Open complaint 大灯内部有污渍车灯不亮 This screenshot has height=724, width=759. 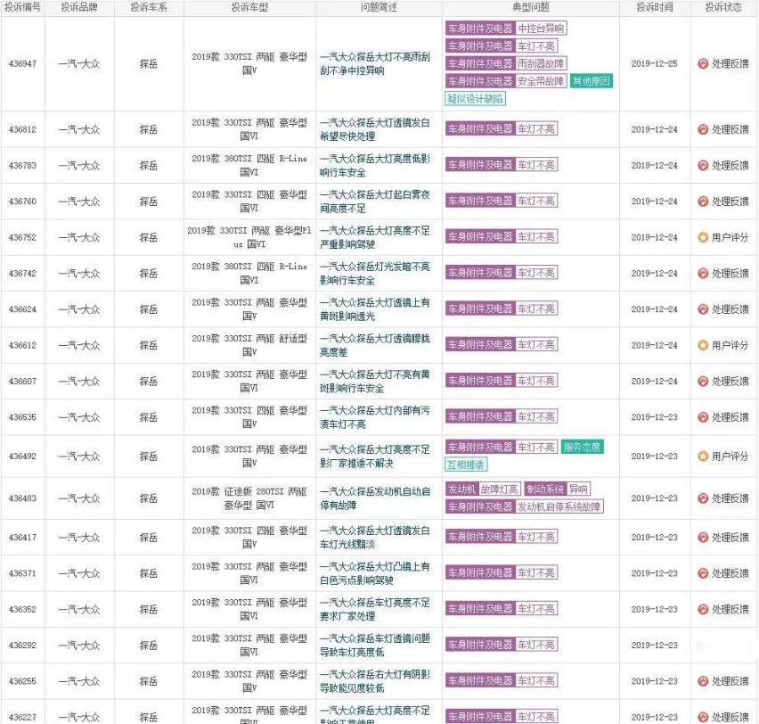375,417
